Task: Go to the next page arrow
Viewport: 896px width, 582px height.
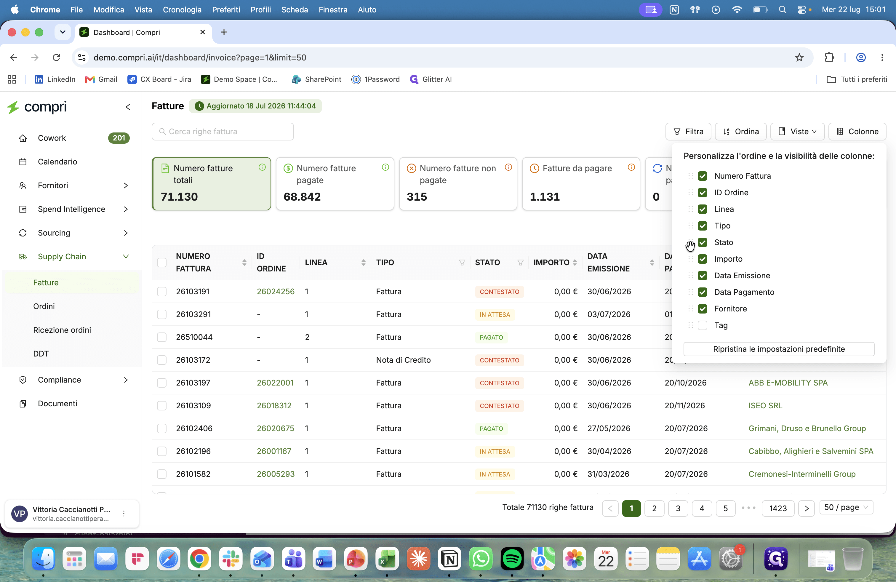Action: click(x=806, y=508)
